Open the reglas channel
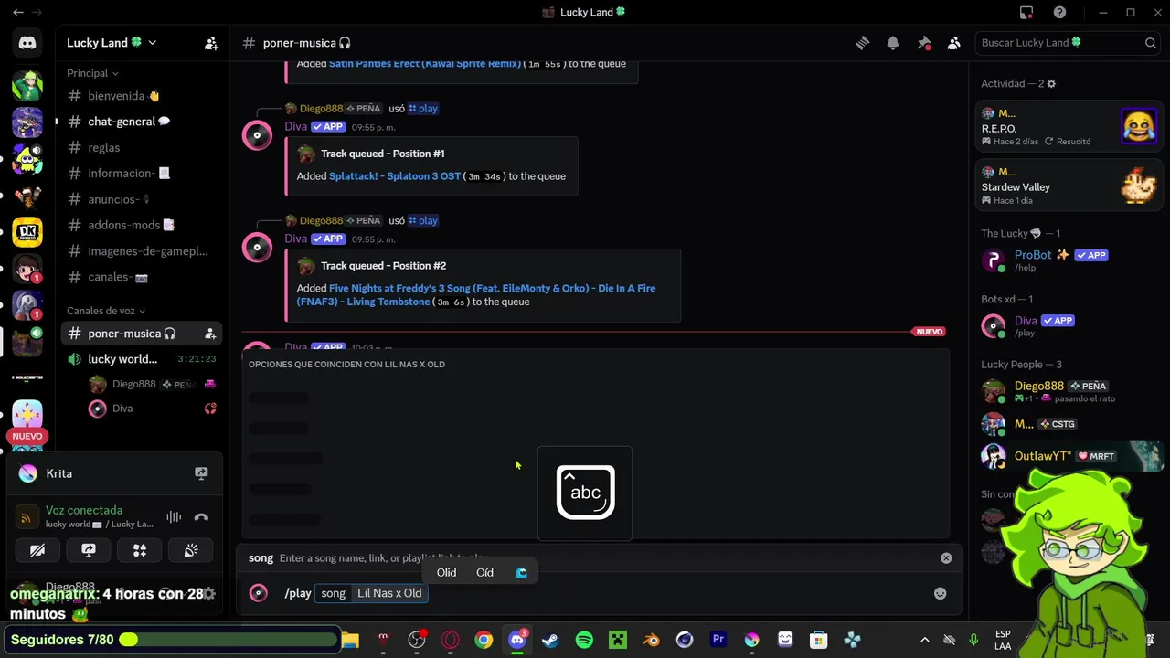Viewport: 1170px width, 658px height. [x=142, y=147]
